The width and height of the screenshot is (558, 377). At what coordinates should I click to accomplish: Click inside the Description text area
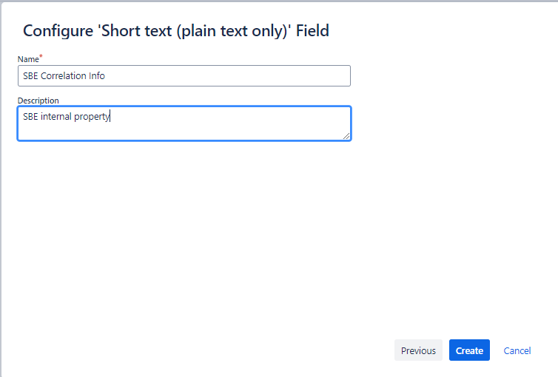184,123
